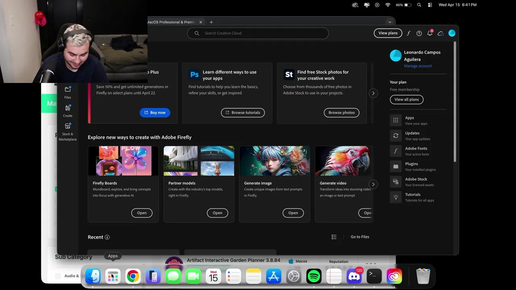
Task: Click the info icon next to Recent
Action: tap(107, 237)
